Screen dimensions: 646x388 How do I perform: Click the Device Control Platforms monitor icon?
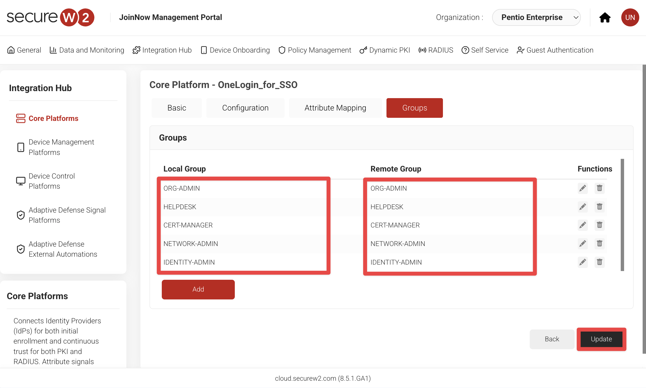21,181
